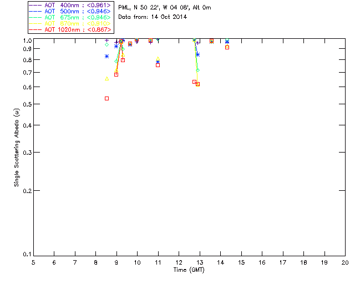Click the legend entry 'AOT 400nm : <0.961>'
Screen dimensions: 355x284
pos(70,5)
